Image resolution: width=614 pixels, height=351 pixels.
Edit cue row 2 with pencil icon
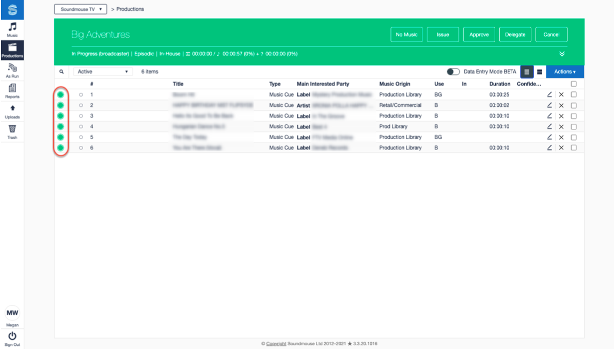pyautogui.click(x=549, y=105)
